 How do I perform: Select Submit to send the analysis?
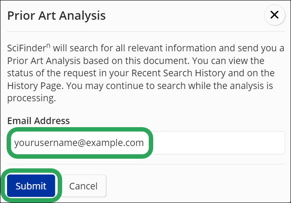[x=31, y=186]
